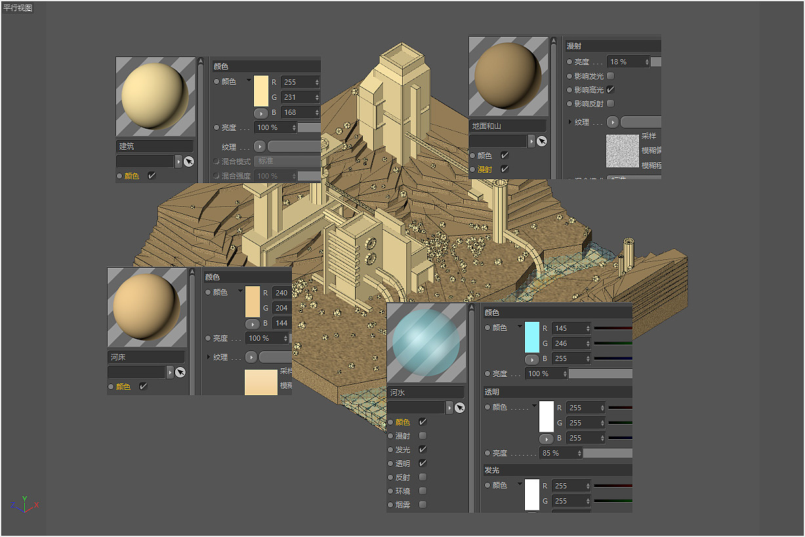The height and width of the screenshot is (537, 805).
Task: Click the XYZ axis gizmo in viewport corner
Action: pos(24,504)
